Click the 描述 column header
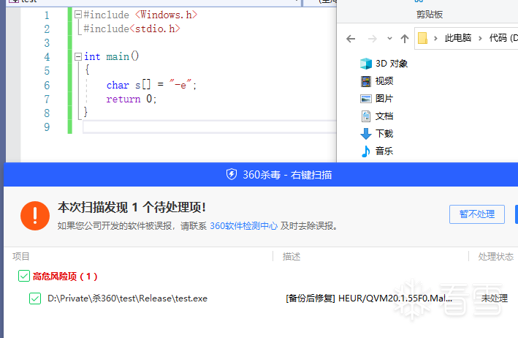518x338 pixels. [x=292, y=256]
